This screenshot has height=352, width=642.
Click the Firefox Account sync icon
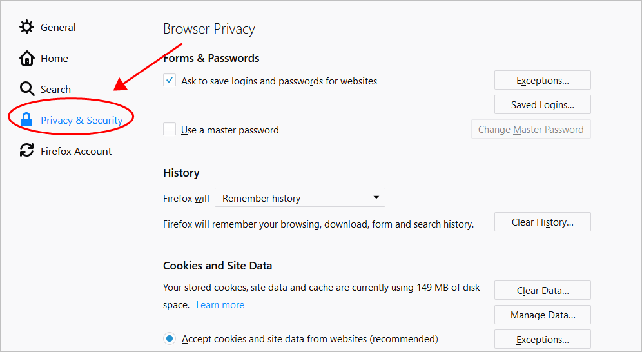[x=26, y=151]
